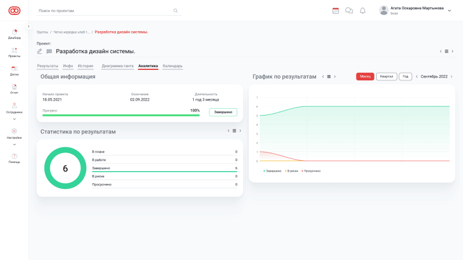This screenshot has width=463, height=260.
Task: Toggle the Завершено legend item on chart
Action: click(272, 171)
